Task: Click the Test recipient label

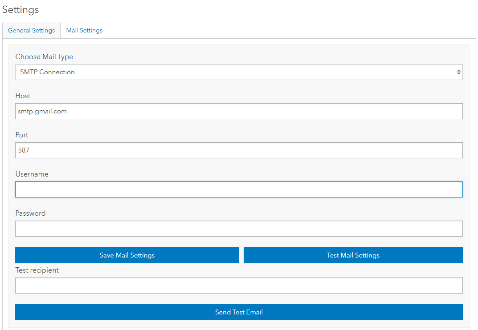Action: coord(37,270)
